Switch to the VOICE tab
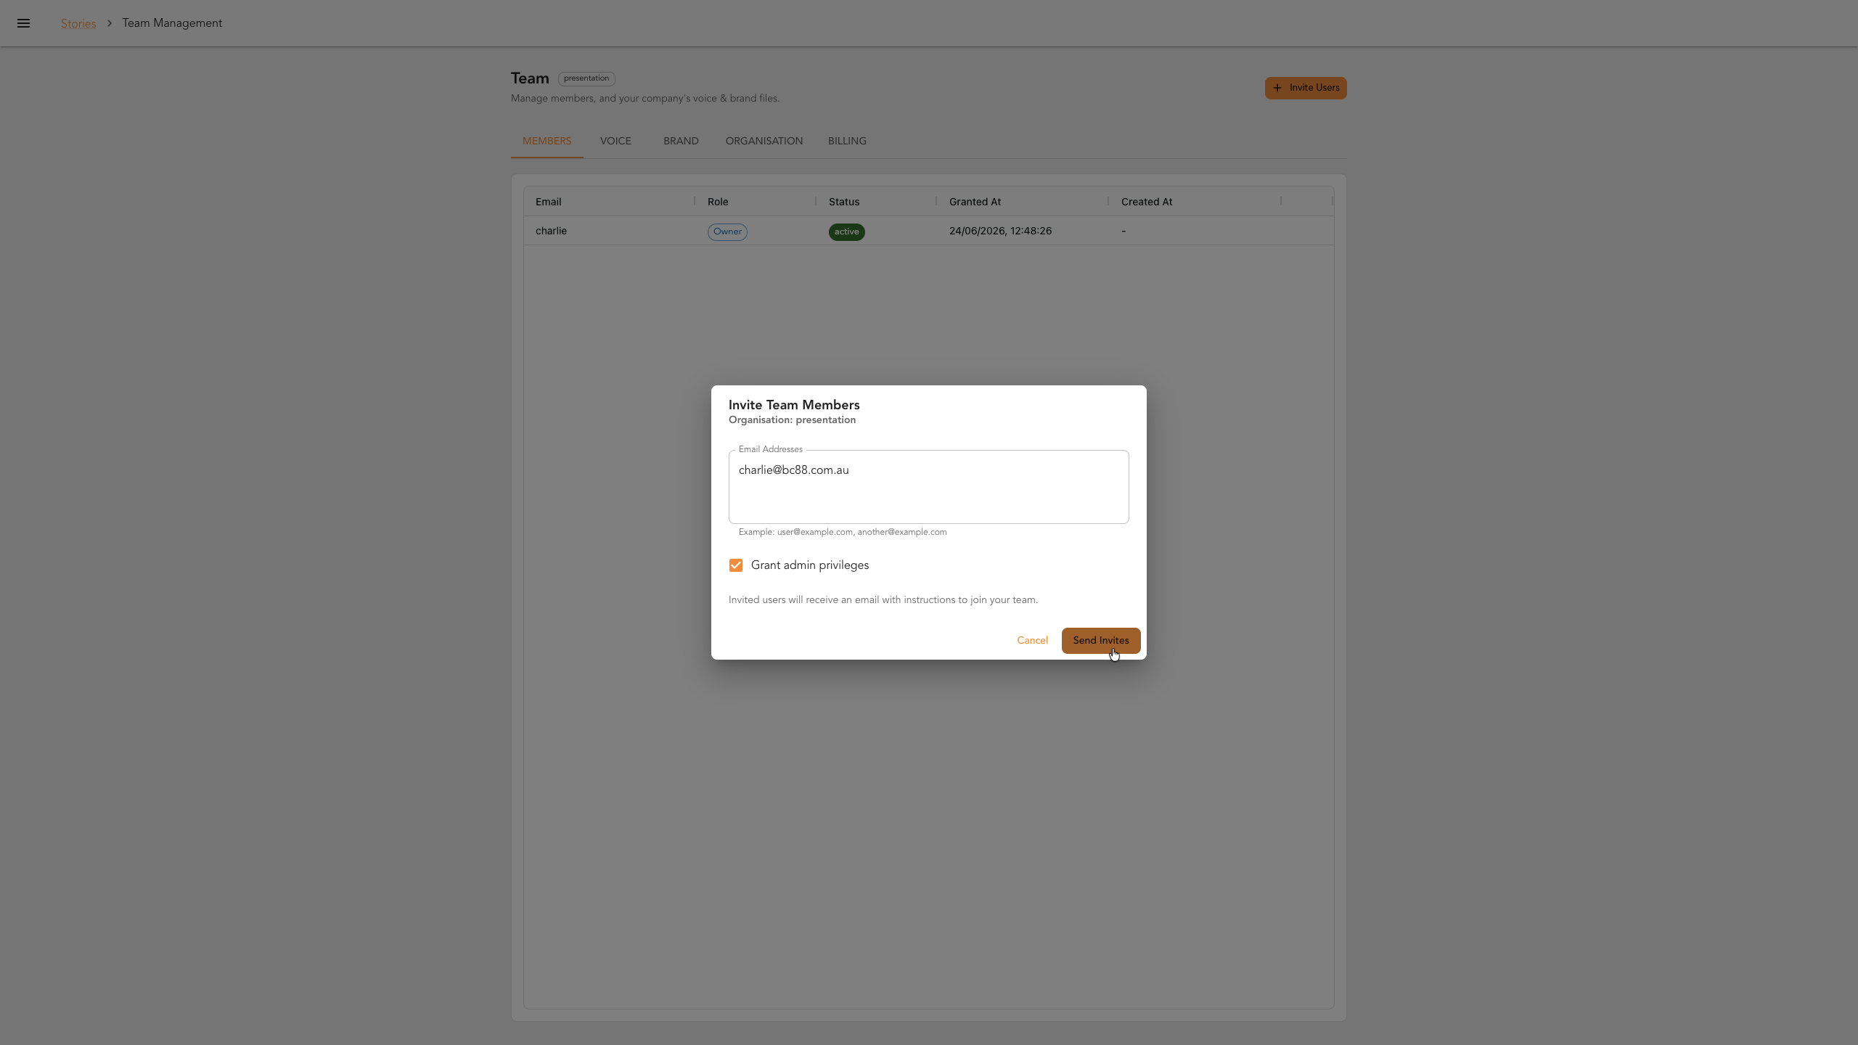Screen dimensions: 1858x1045 615,141
